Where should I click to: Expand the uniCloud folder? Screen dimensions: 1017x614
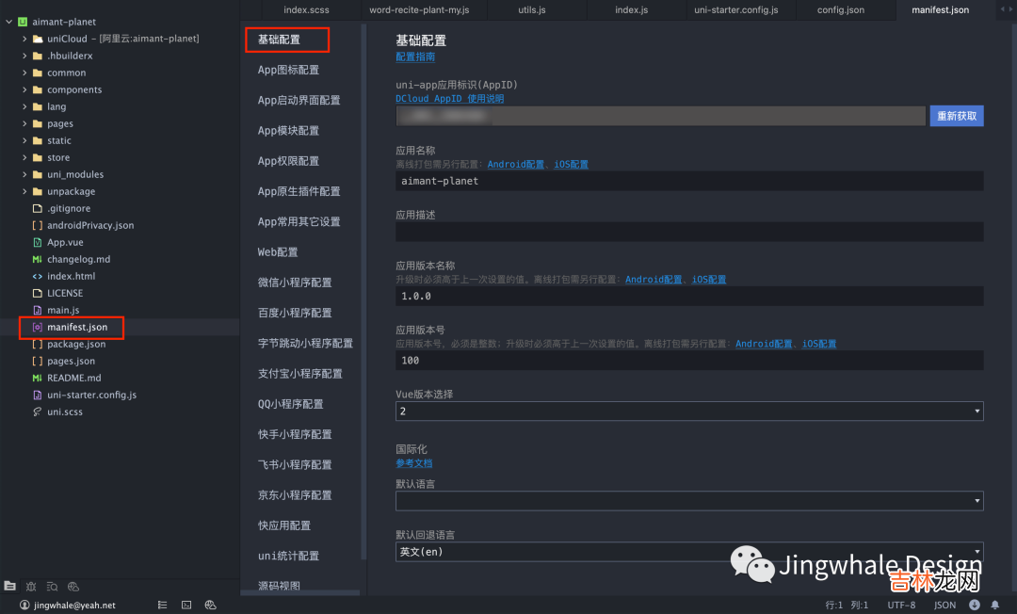pos(24,39)
